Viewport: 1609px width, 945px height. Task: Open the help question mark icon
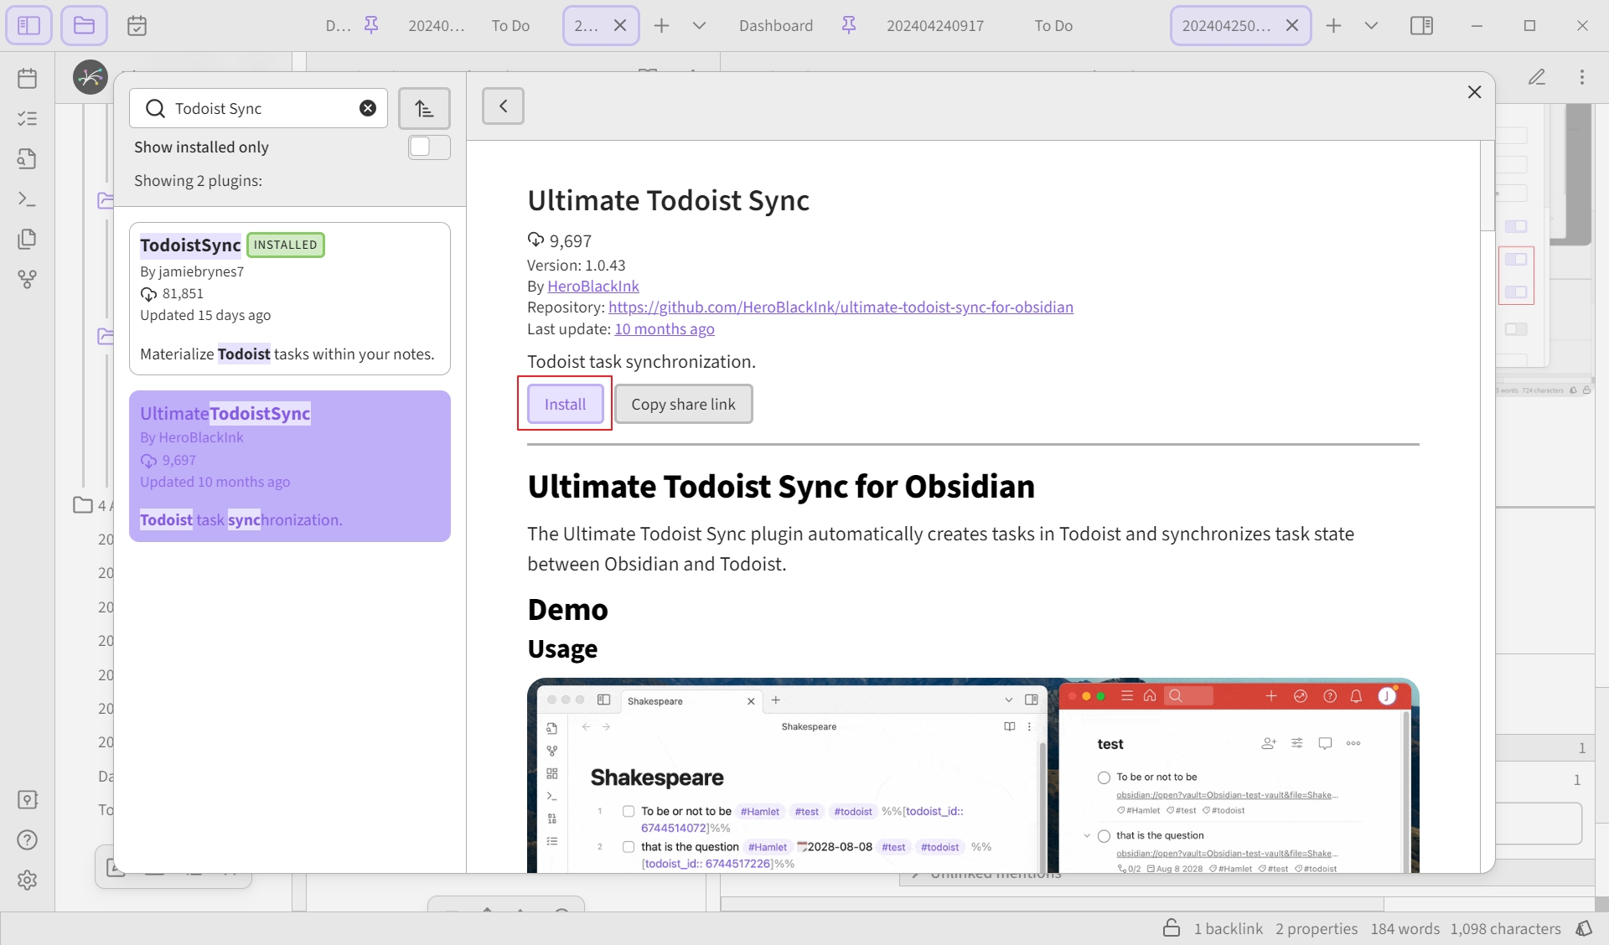coord(28,839)
